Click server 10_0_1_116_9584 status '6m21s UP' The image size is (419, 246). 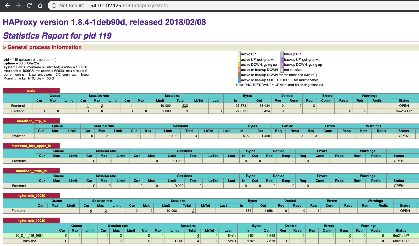[x=401, y=236]
